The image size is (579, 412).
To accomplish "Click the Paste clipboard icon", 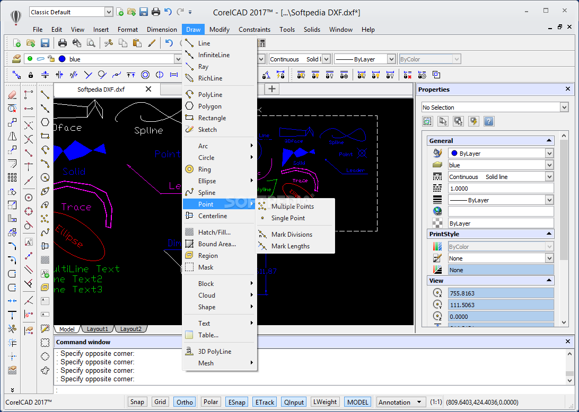I will click(137, 43).
